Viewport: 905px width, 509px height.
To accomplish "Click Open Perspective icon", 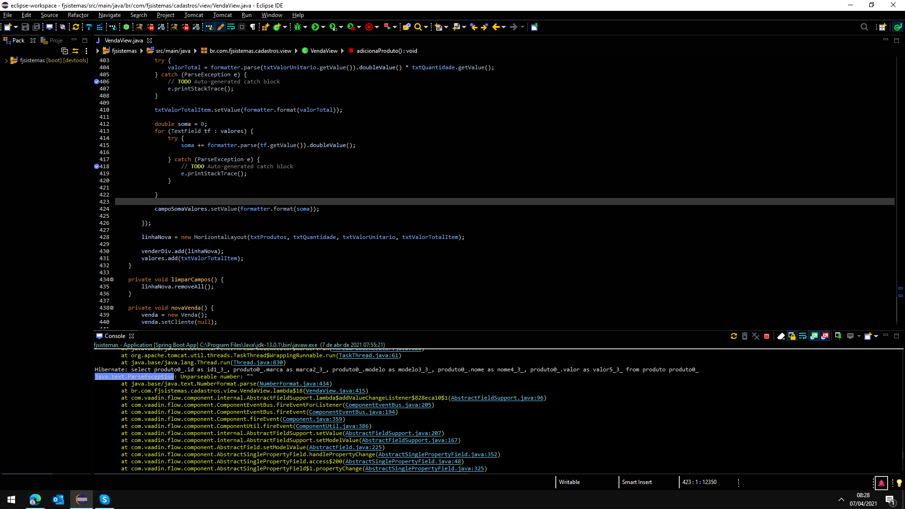I will click(x=882, y=27).
